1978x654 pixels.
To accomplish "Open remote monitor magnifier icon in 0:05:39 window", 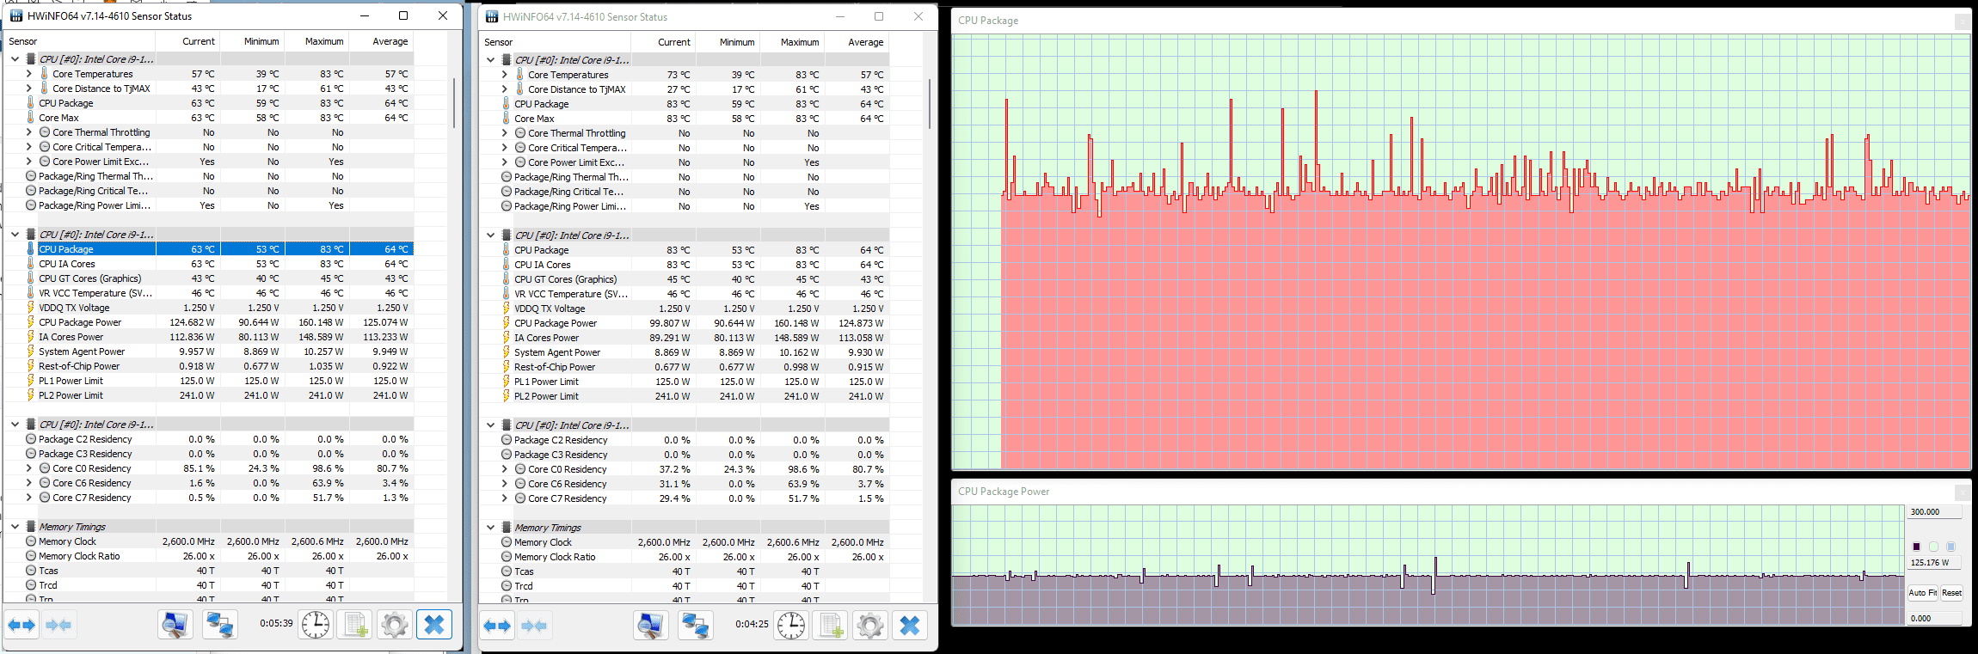I will point(175,625).
